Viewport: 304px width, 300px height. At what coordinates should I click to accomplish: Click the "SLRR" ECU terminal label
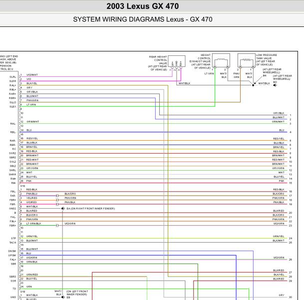(13, 81)
